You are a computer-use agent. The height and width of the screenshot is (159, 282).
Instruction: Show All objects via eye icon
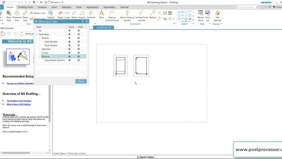coord(70,30)
